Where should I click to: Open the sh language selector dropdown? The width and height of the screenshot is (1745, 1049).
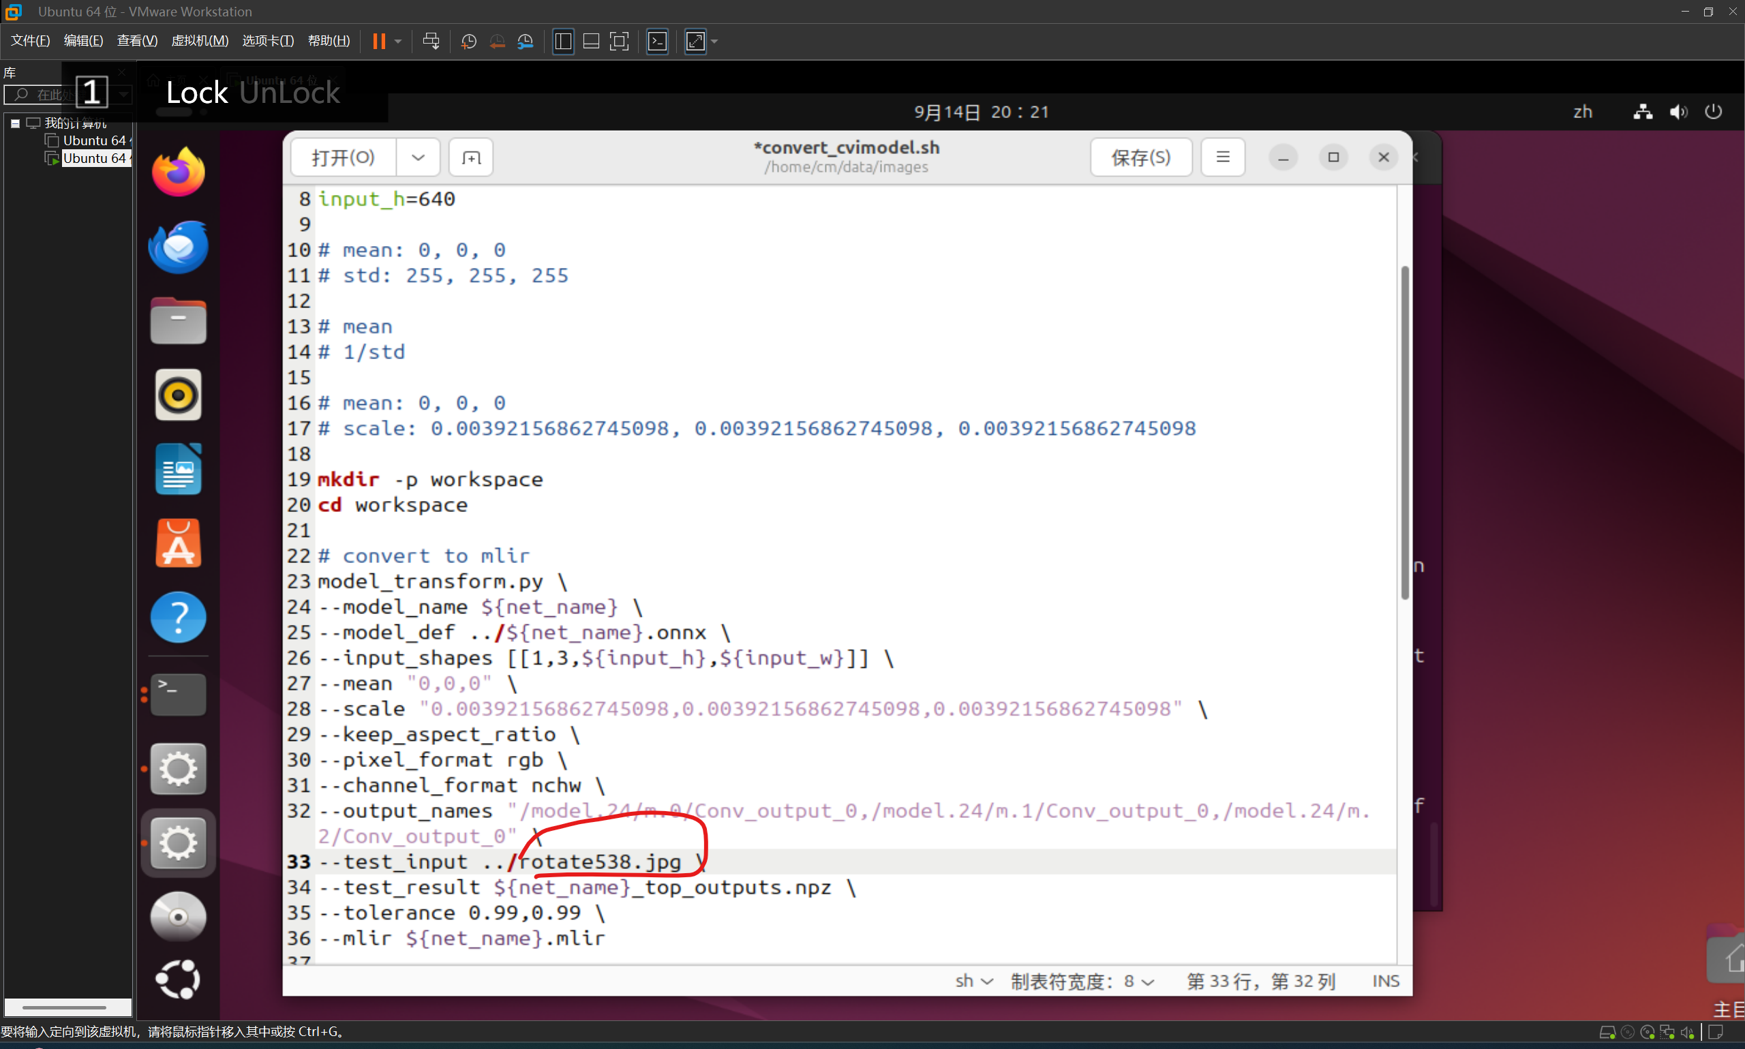(973, 980)
